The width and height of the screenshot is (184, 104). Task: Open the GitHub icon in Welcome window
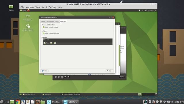(x=62, y=77)
